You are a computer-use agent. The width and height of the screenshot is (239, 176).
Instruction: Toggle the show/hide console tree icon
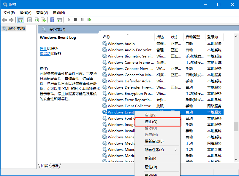[x=20, y=20]
